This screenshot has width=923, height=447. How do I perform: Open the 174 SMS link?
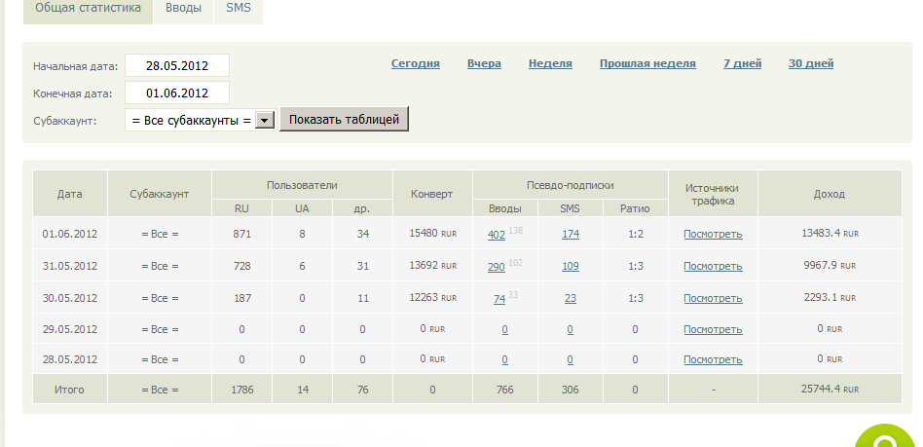coord(571,234)
